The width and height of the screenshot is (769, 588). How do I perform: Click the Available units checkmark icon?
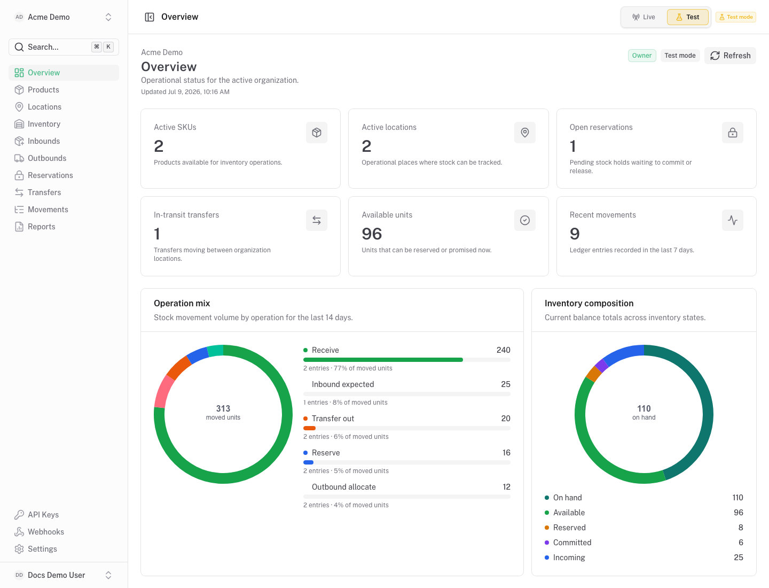(525, 220)
